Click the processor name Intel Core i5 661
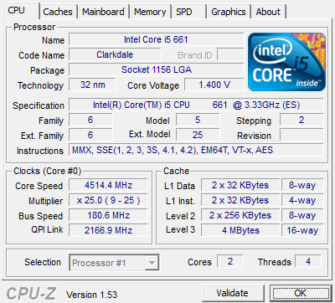Viewport: 335px width, 303px height. tap(156, 39)
